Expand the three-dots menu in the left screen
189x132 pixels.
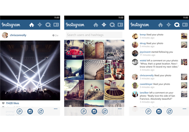[56, 109]
